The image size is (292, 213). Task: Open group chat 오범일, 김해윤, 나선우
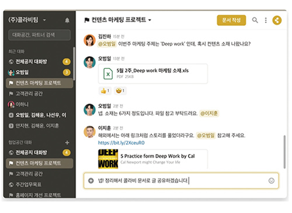39,115
